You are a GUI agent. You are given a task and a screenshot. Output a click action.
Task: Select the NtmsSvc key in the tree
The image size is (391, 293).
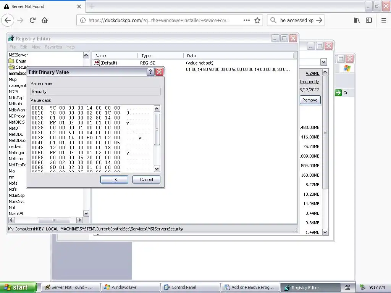click(x=16, y=201)
